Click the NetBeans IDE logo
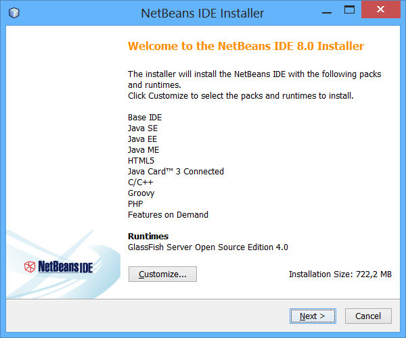Viewport: 406px width, 338px height. (x=58, y=266)
